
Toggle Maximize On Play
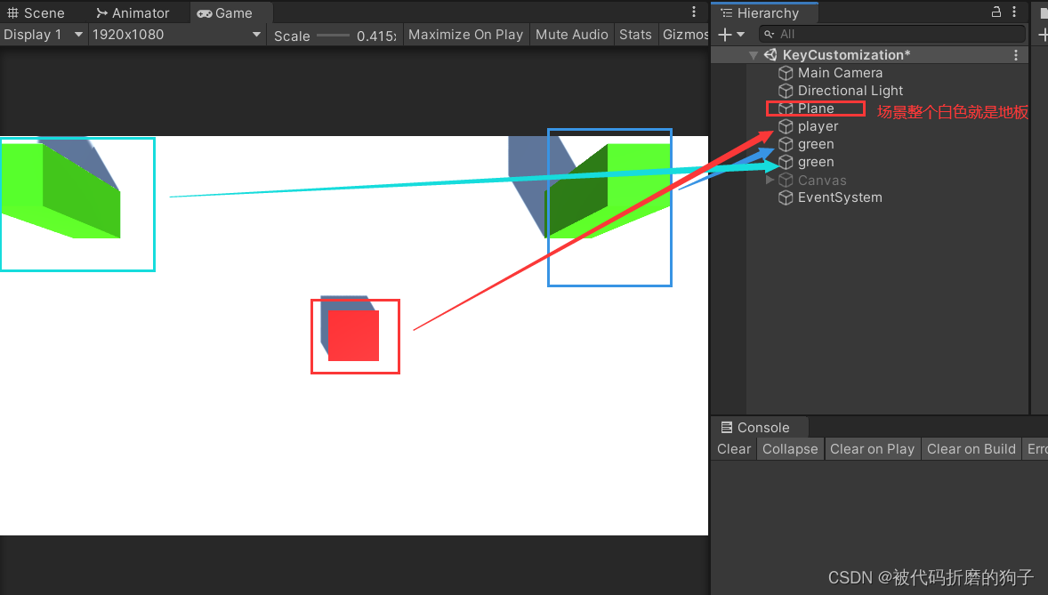point(466,34)
